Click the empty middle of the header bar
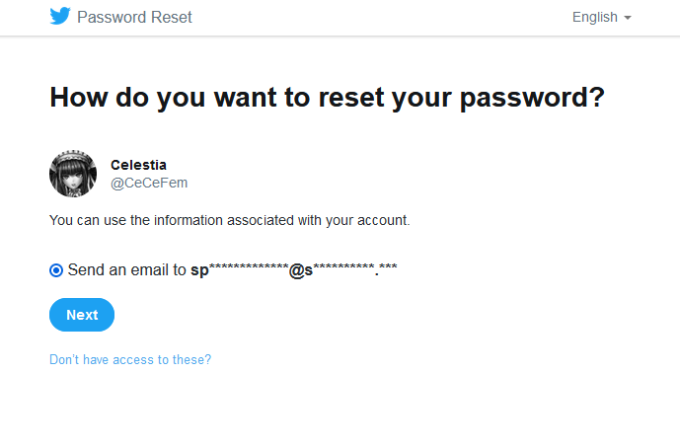 point(375,18)
